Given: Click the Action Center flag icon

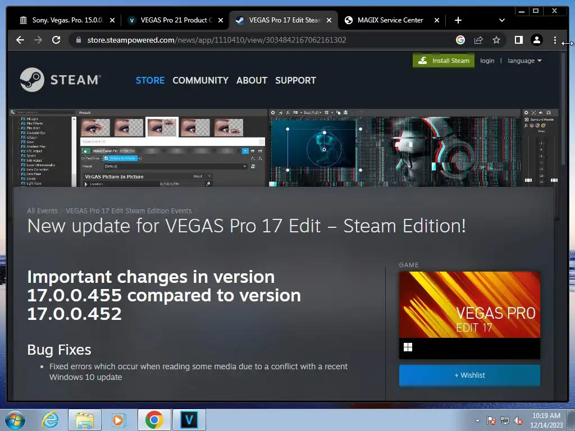Looking at the screenshot, I should pyautogui.click(x=491, y=421).
